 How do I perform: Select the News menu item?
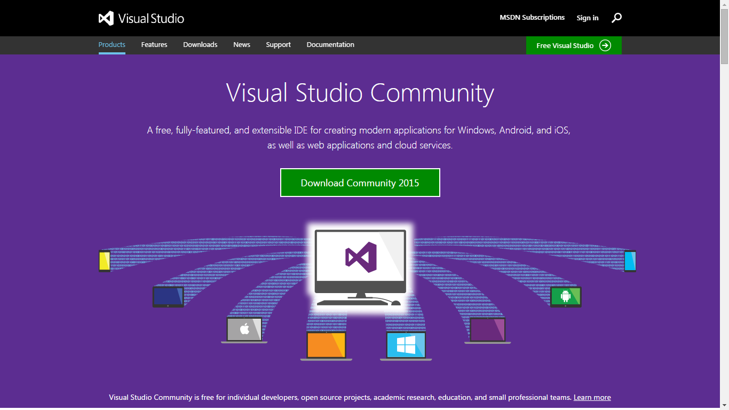coord(242,45)
